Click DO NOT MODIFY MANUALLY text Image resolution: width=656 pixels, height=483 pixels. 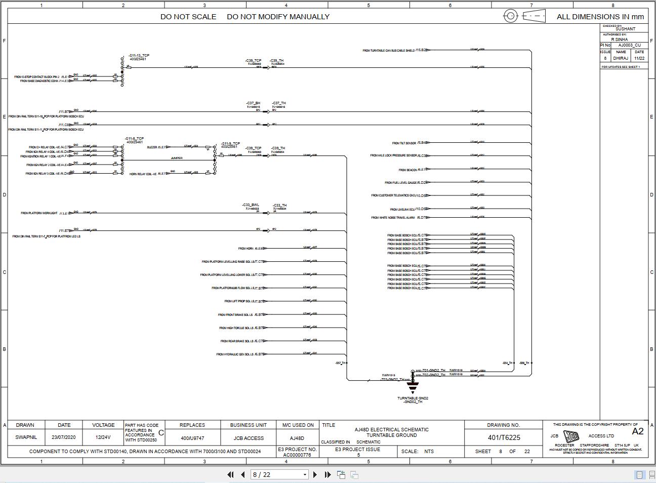tap(278, 17)
